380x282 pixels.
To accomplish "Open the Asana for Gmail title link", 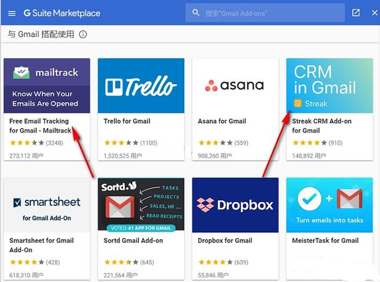I will 221,121.
